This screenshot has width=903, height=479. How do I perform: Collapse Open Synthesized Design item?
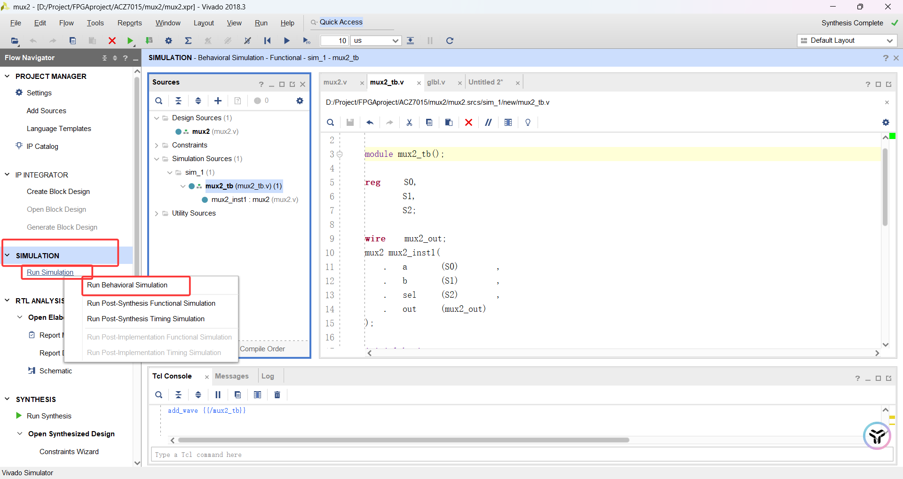20,433
